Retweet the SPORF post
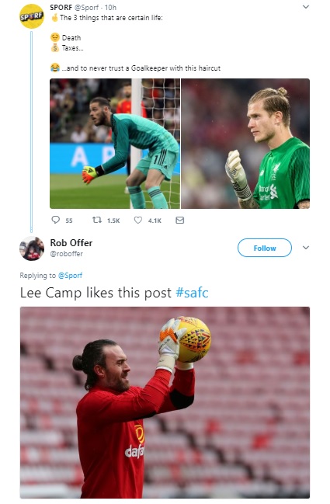The height and width of the screenshot is (504, 330). pyautogui.click(x=97, y=221)
